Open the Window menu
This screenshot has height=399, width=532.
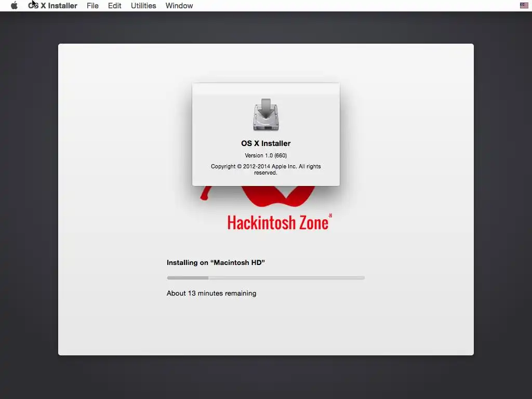[179, 6]
